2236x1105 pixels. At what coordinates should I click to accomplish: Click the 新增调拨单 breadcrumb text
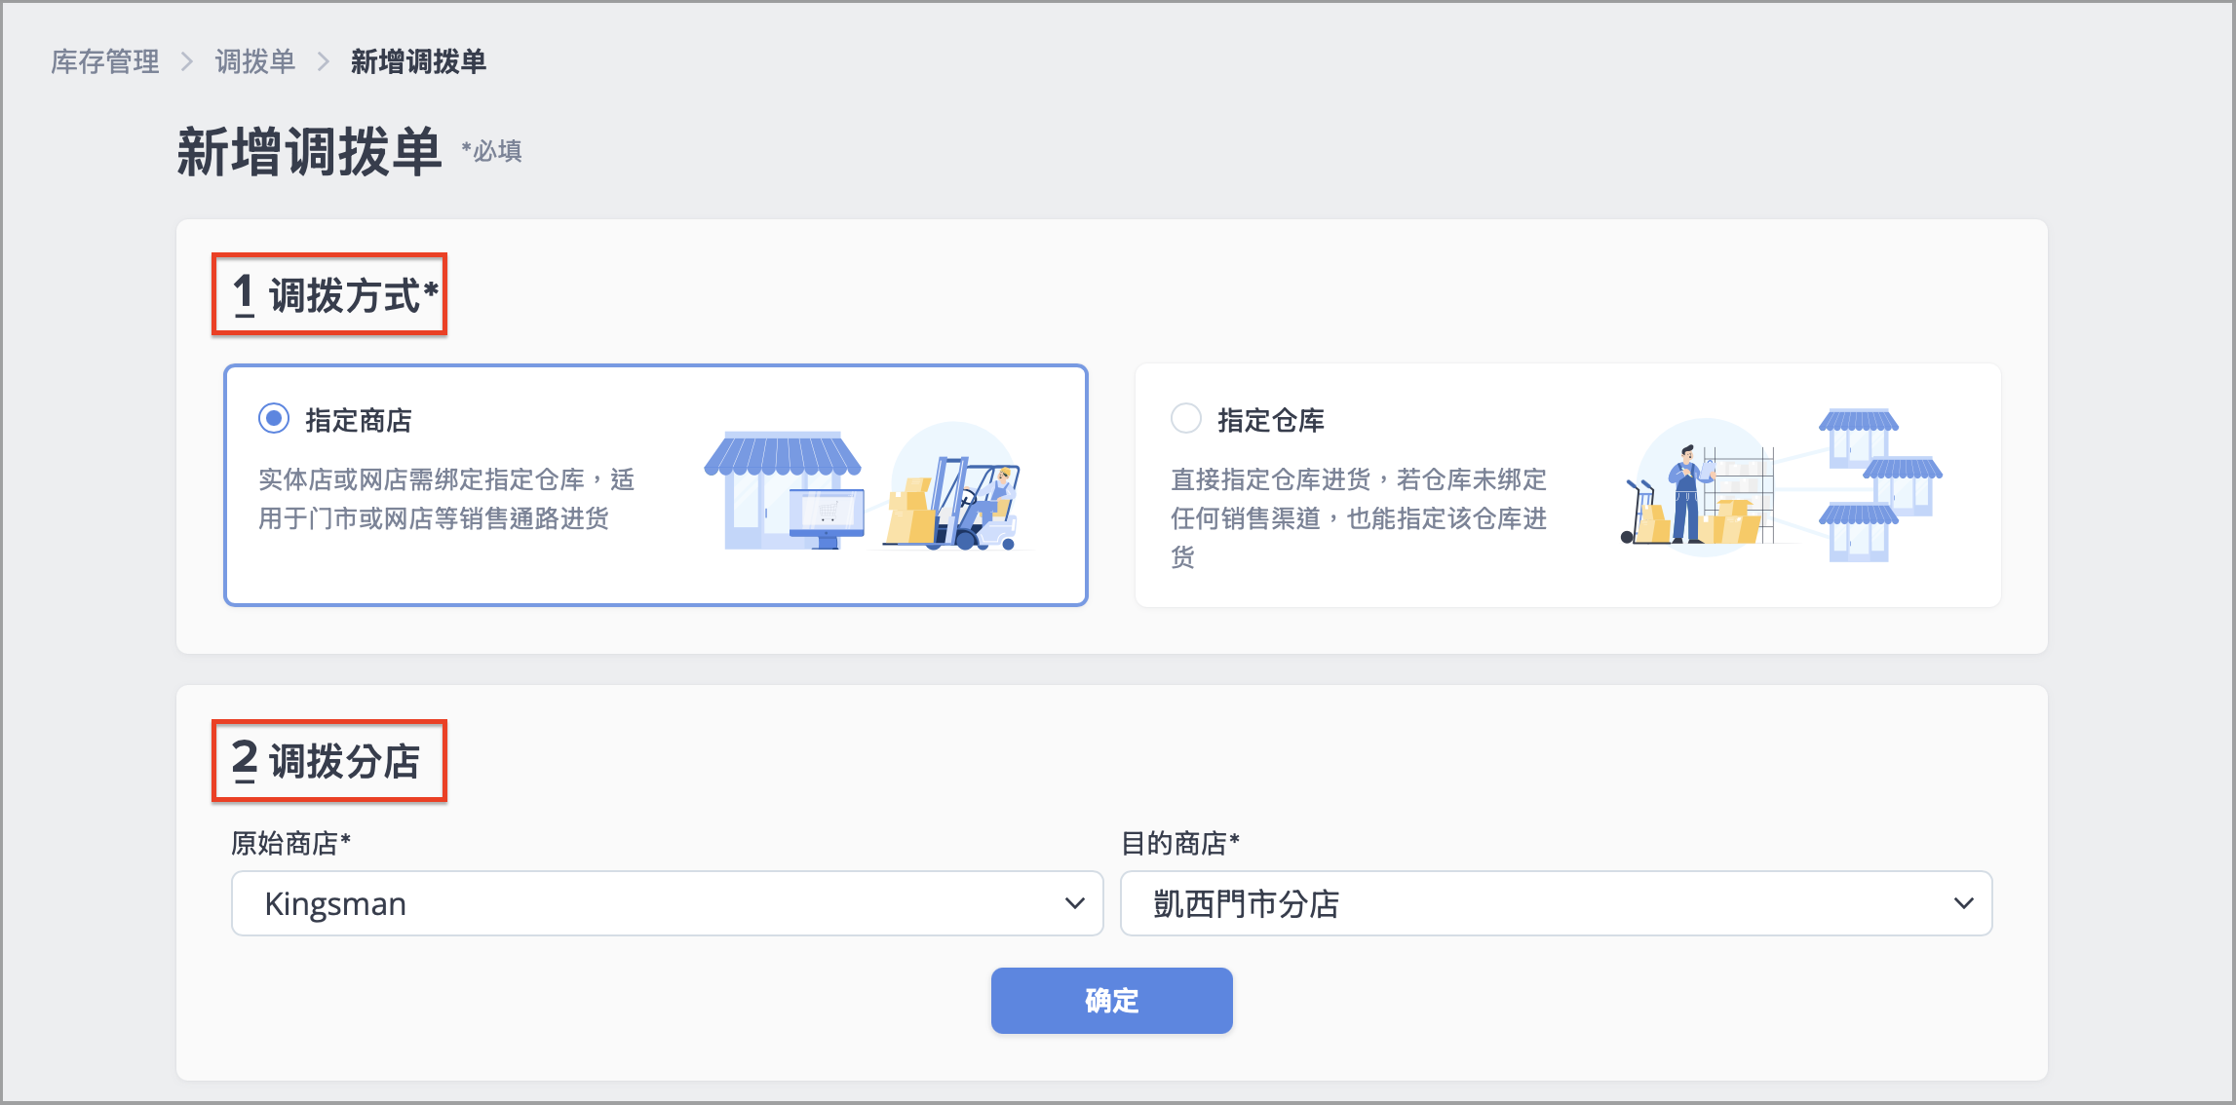click(x=418, y=61)
